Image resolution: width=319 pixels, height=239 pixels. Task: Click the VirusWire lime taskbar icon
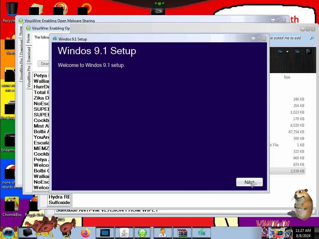142,233
